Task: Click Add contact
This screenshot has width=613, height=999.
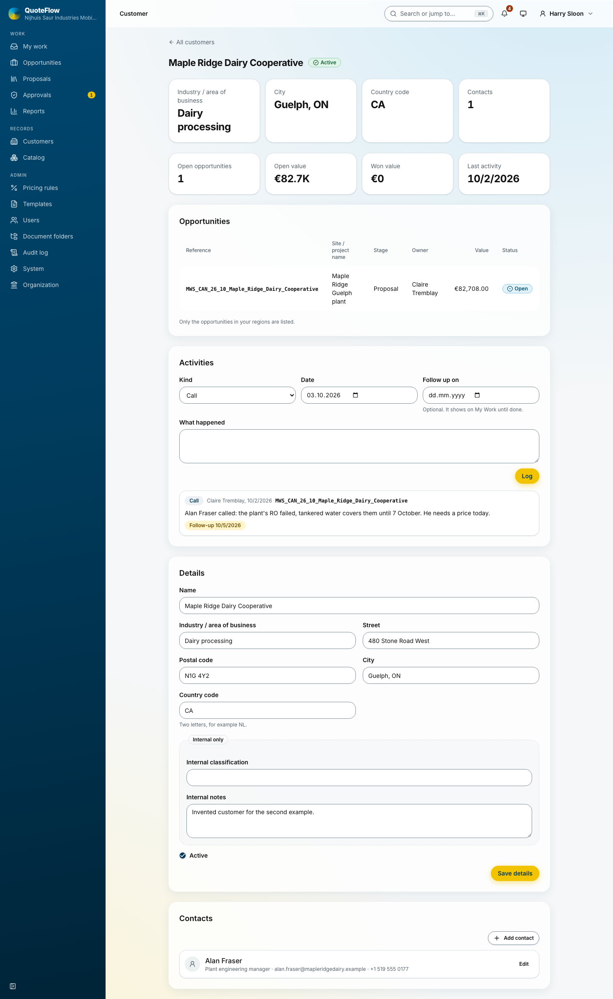Action: coord(513,938)
